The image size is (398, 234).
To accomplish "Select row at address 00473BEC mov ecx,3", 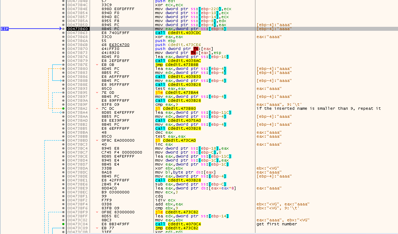I will (167, 192).
